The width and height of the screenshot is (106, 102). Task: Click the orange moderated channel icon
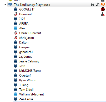[x=103, y=4]
